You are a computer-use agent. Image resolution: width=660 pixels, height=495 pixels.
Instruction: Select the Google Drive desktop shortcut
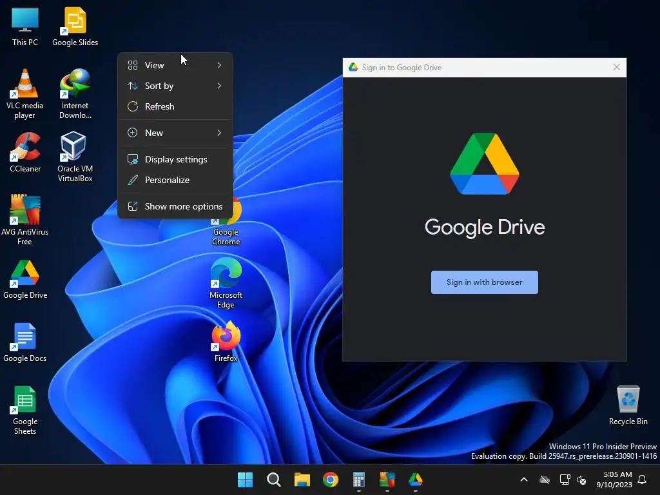pos(25,278)
